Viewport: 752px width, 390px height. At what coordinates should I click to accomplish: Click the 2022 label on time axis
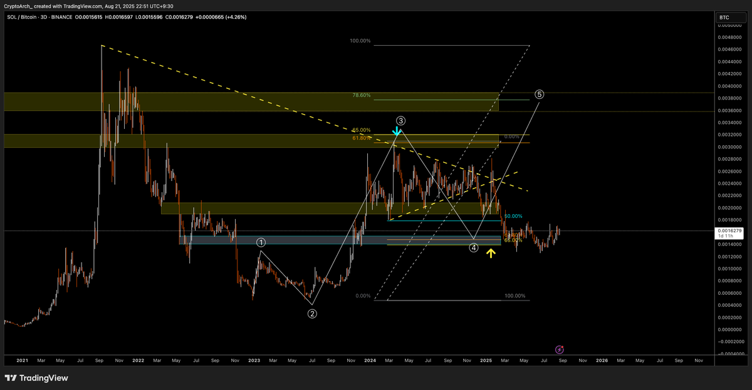[138, 361]
